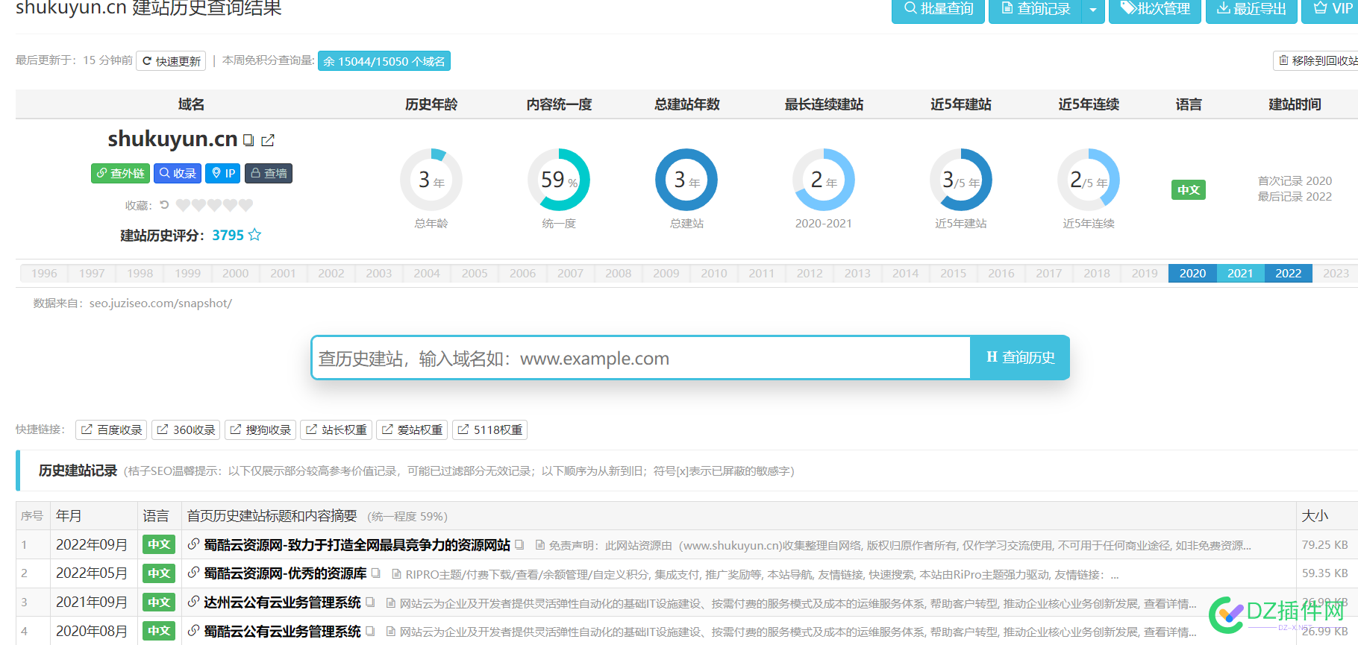Open shukuyun.cn in new window icon
Screen dimensions: 1358x645
tap(268, 140)
